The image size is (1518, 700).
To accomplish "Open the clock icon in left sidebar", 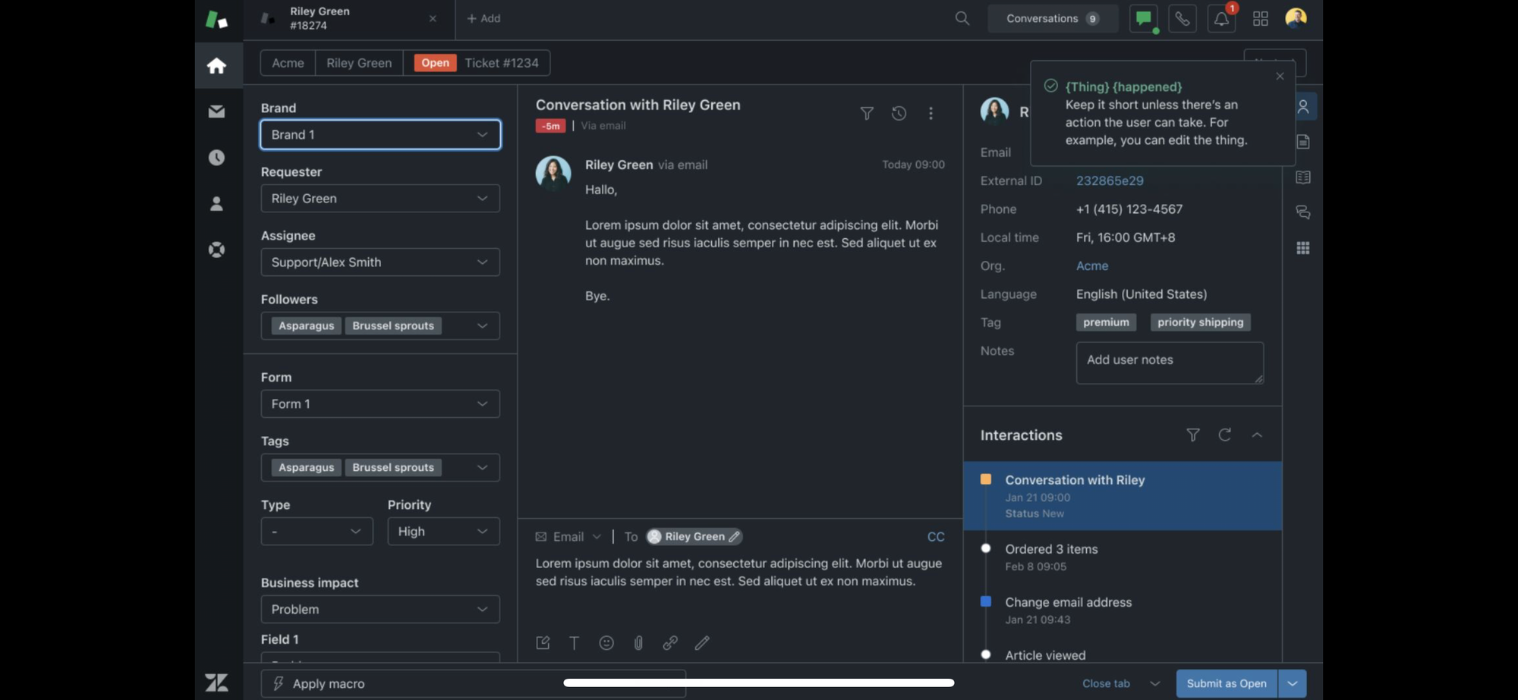I will point(216,158).
